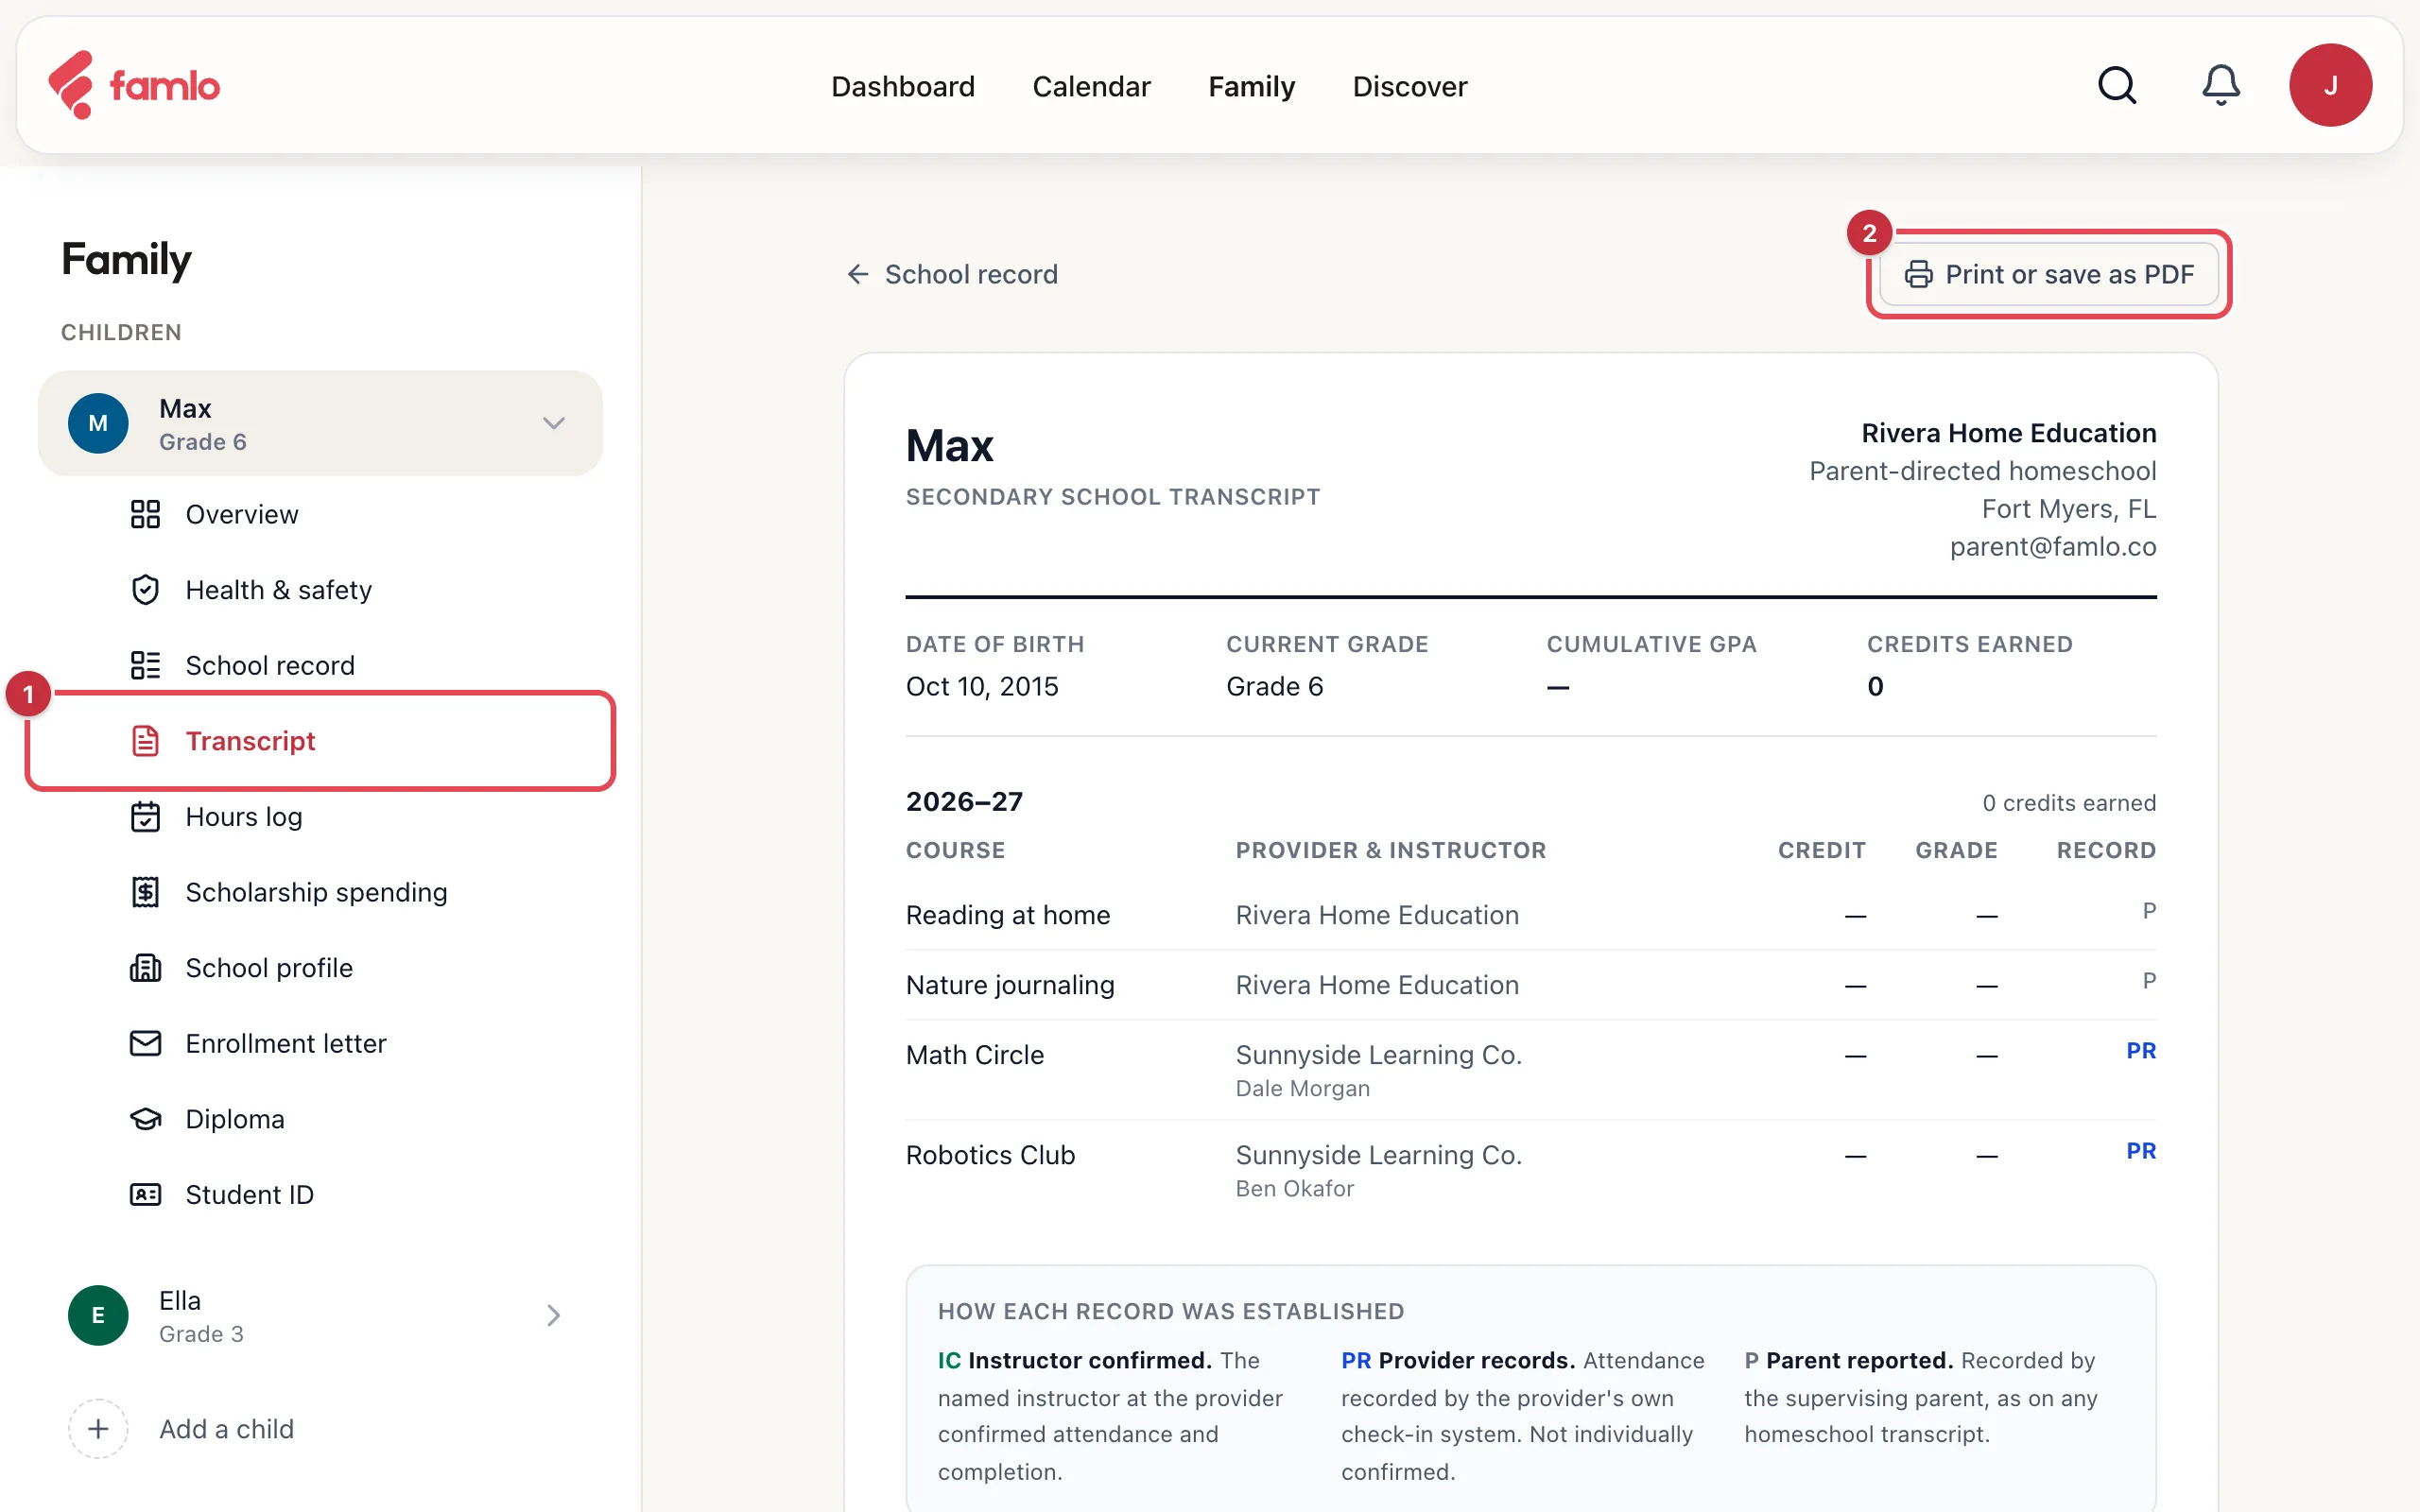Open the search magnifier icon

click(x=2116, y=85)
